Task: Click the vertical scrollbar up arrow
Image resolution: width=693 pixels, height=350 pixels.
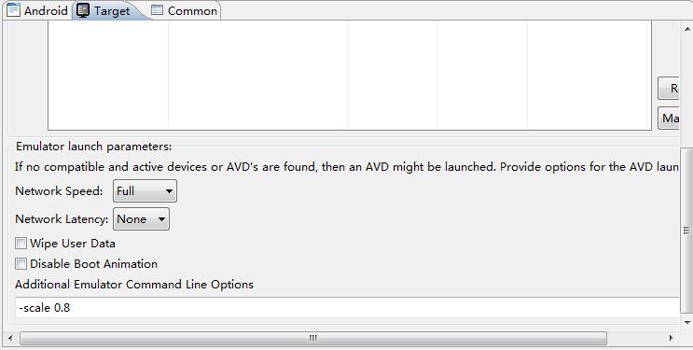Action: point(687,29)
